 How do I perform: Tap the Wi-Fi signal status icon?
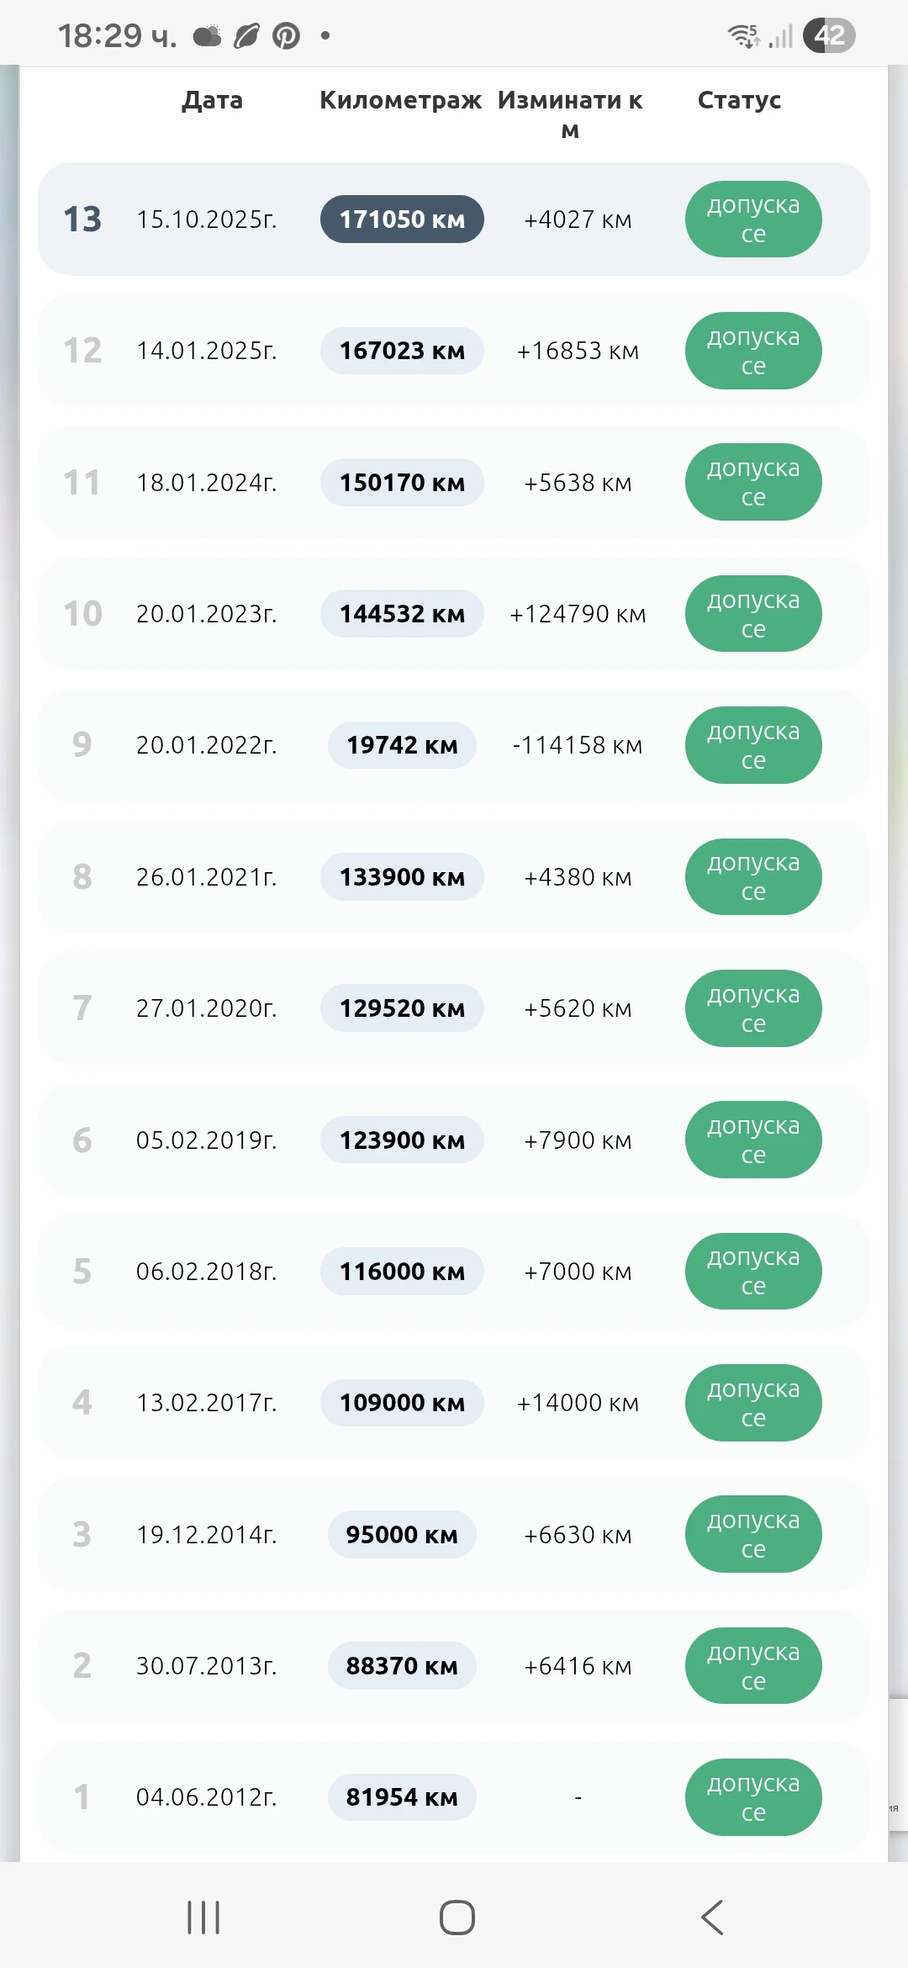pos(743,35)
